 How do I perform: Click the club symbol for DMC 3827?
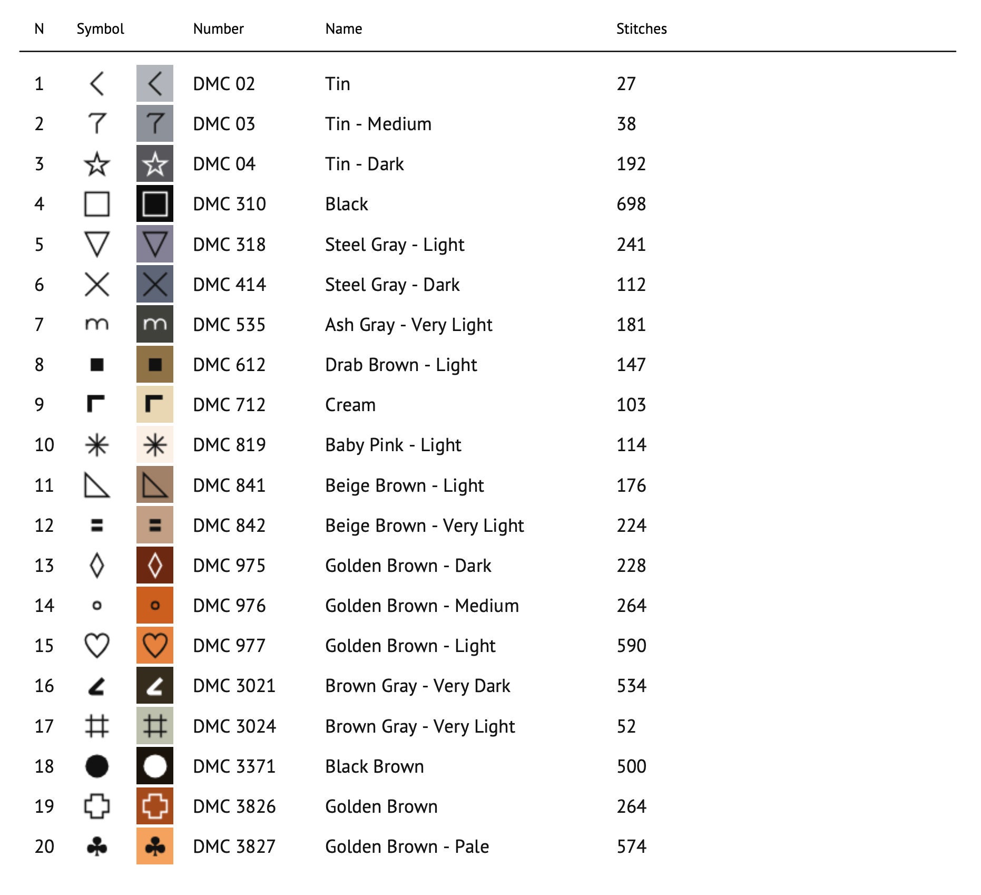click(97, 846)
